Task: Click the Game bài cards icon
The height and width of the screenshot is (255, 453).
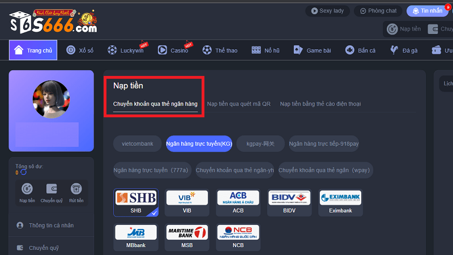Action: (298, 50)
